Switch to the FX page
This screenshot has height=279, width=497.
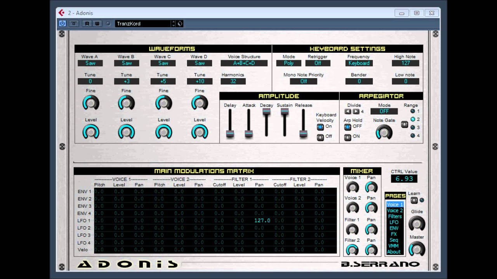click(x=395, y=234)
